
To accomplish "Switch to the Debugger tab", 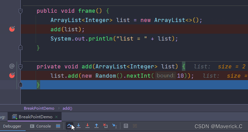I will (12, 126).
